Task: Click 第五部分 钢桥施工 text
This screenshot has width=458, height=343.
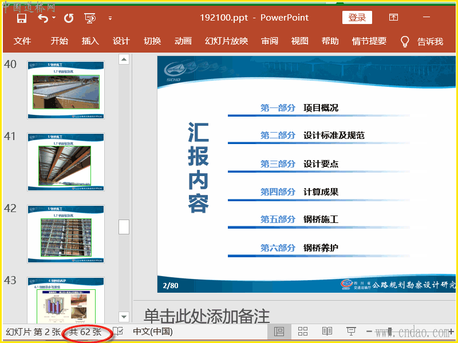Action: coord(299,219)
